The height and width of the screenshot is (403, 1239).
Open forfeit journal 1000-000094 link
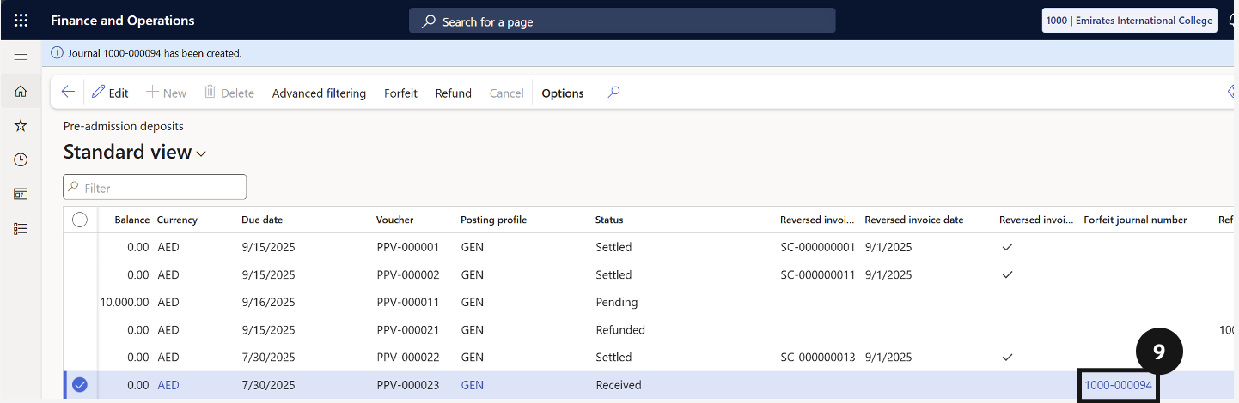tap(1118, 385)
